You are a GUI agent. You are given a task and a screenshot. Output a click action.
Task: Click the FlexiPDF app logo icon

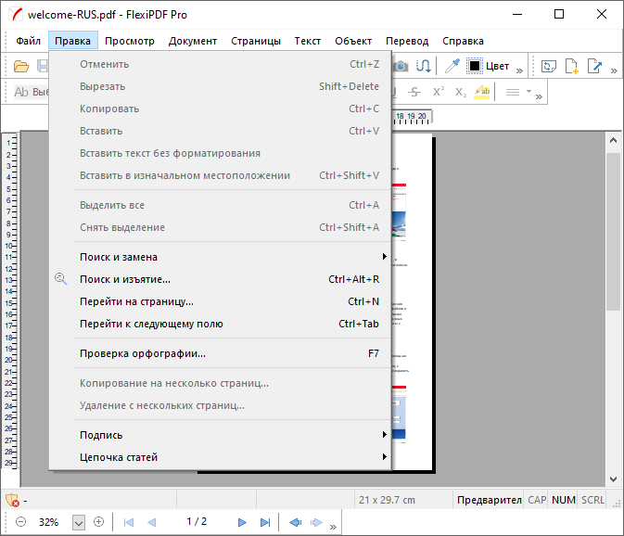pyautogui.click(x=17, y=14)
